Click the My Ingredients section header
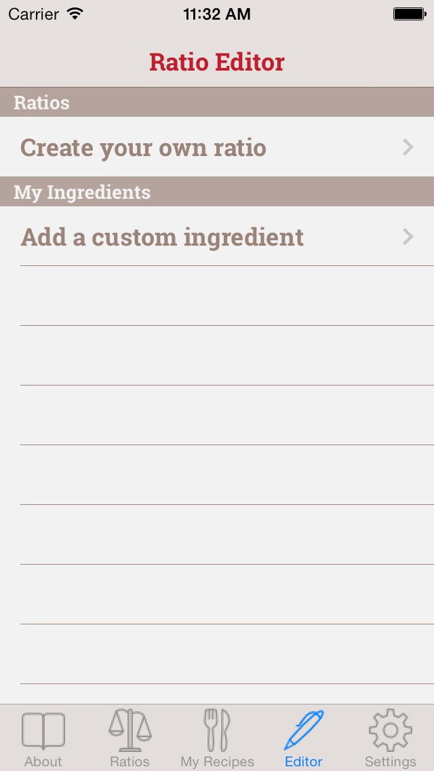Viewport: 434px width, 771px height. (82, 192)
